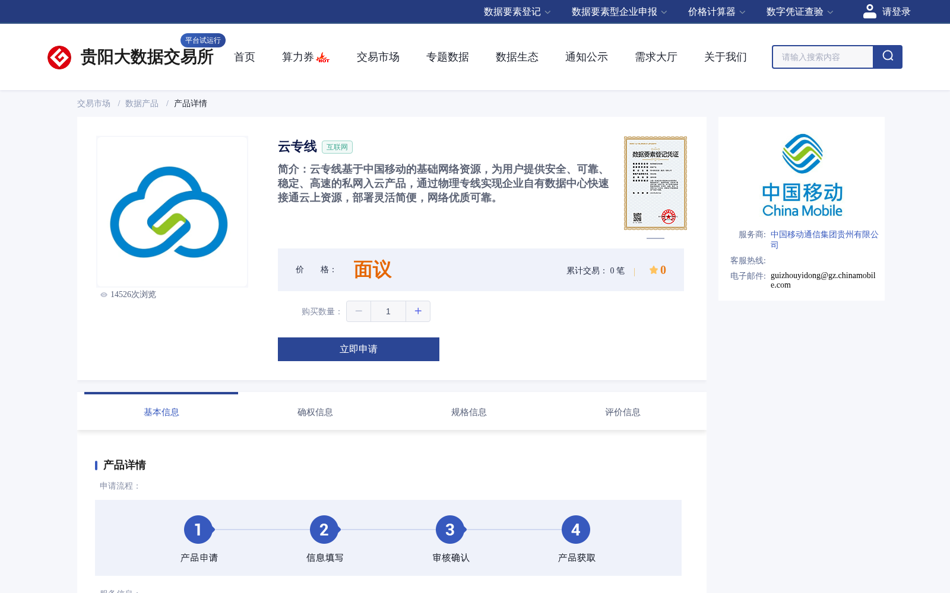The height and width of the screenshot is (593, 950).
Task: Click the 累计交易 0笔 text
Action: 596,270
